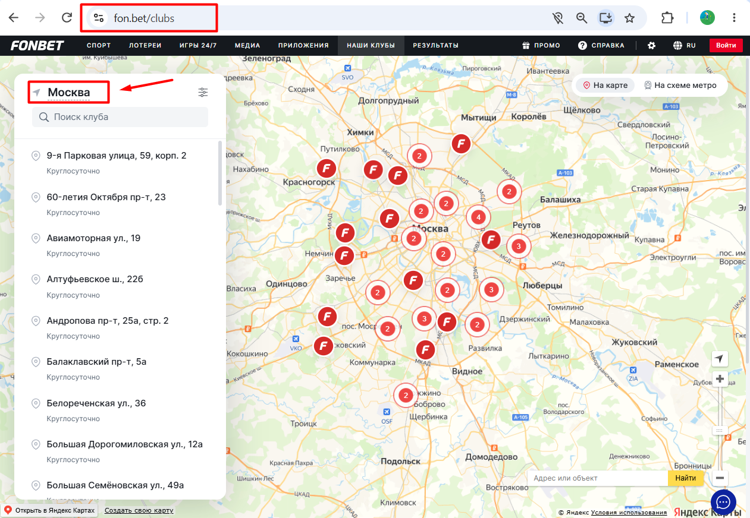Open the СПРАВКА help section
Image resolution: width=750 pixels, height=518 pixels.
pos(601,45)
